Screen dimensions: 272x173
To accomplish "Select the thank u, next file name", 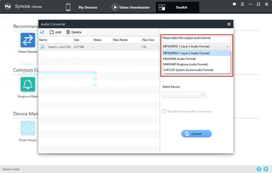I will [x=60, y=47].
